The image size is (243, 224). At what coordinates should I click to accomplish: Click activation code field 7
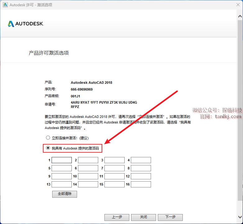[x=115, y=168]
